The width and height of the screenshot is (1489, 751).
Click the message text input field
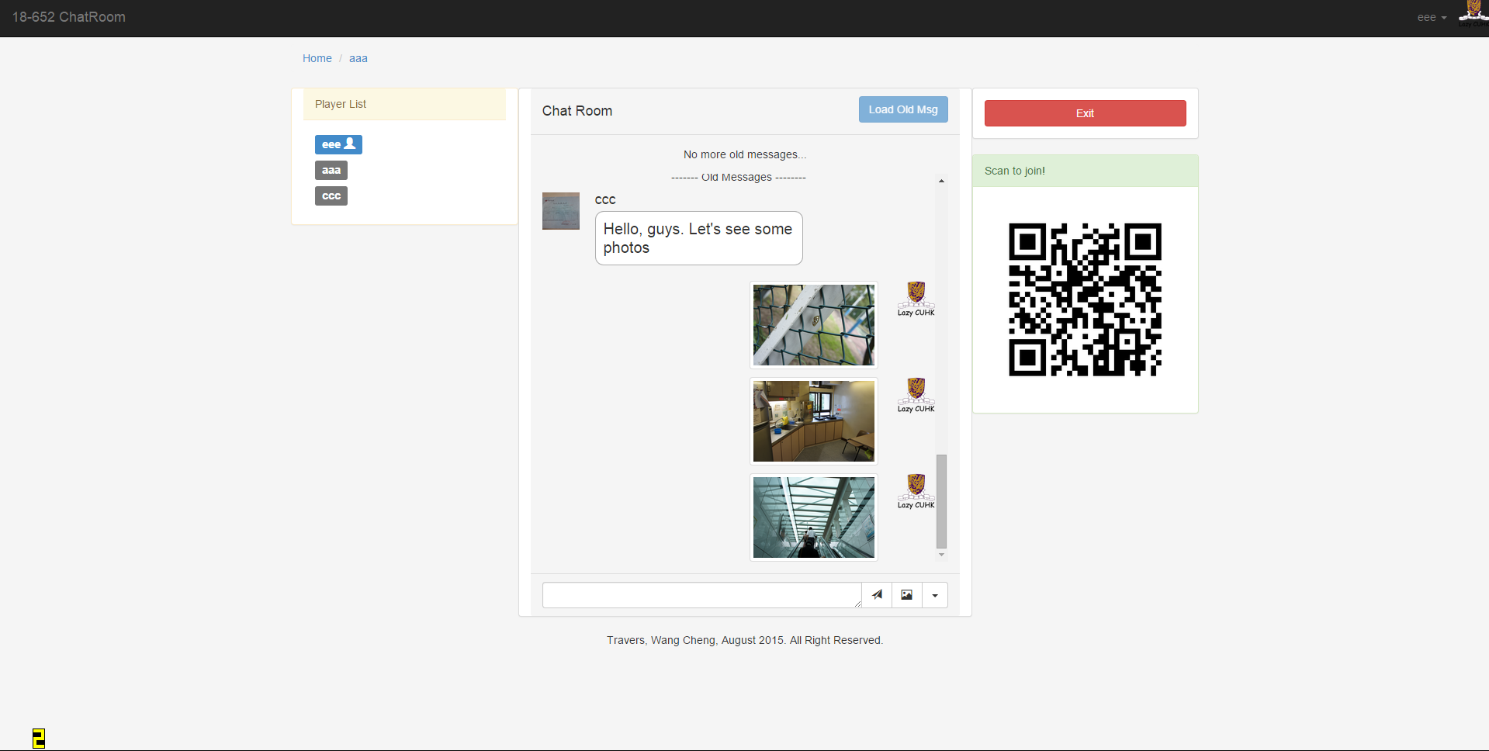coord(701,595)
